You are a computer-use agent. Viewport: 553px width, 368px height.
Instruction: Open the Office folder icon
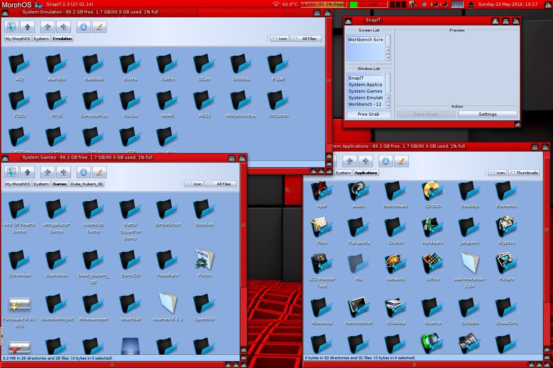point(432,264)
